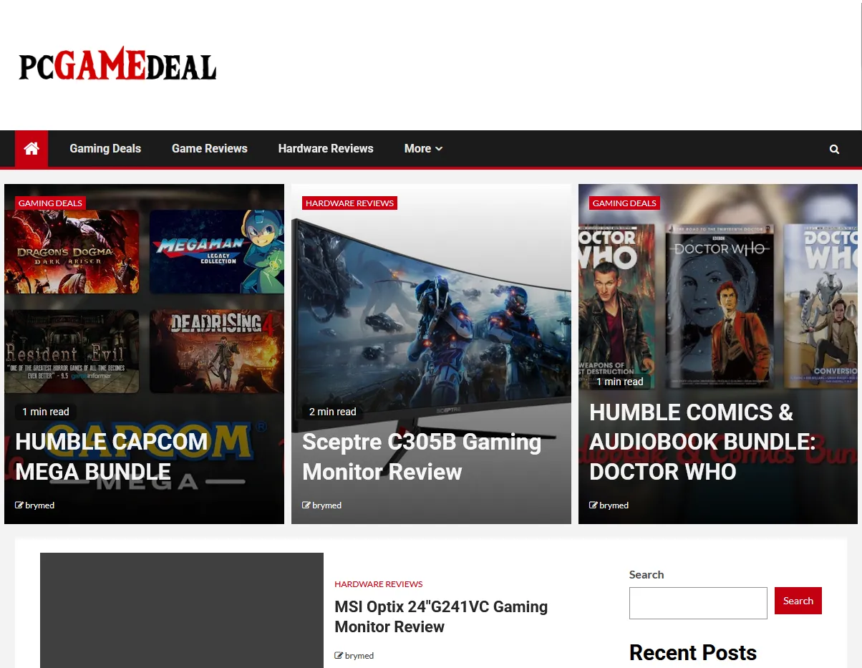
Task: Open the search magnifier icon in navbar
Action: [834, 149]
